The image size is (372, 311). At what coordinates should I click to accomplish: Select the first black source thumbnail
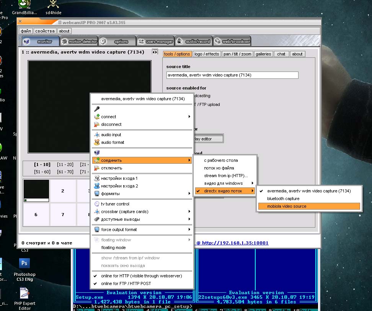[x=36, y=191]
